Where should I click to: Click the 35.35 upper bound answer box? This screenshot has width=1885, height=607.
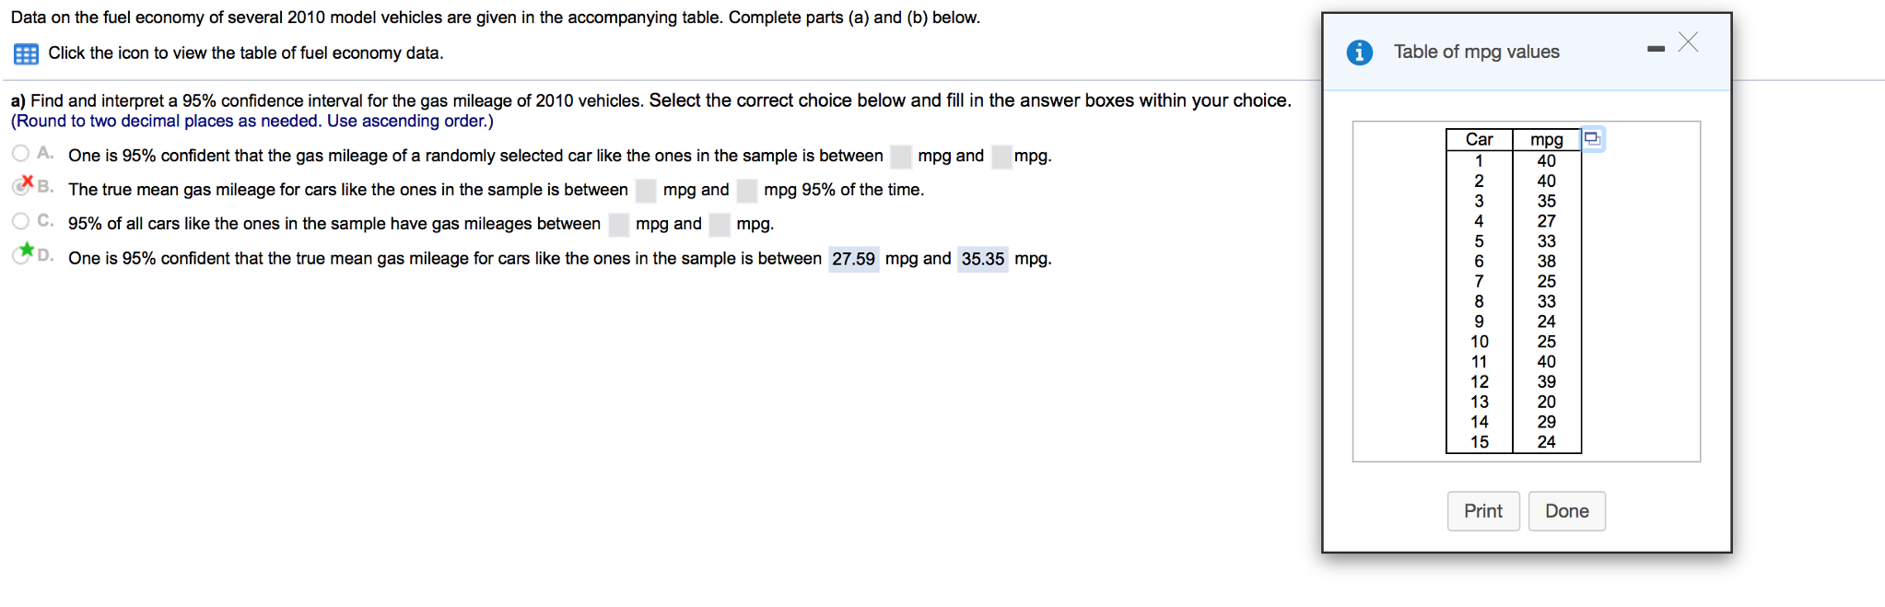click(982, 259)
